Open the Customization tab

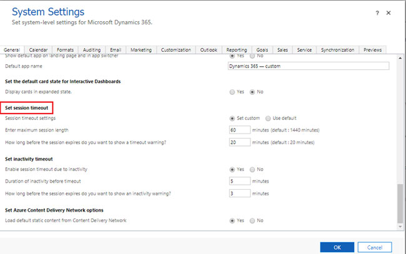pos(176,50)
